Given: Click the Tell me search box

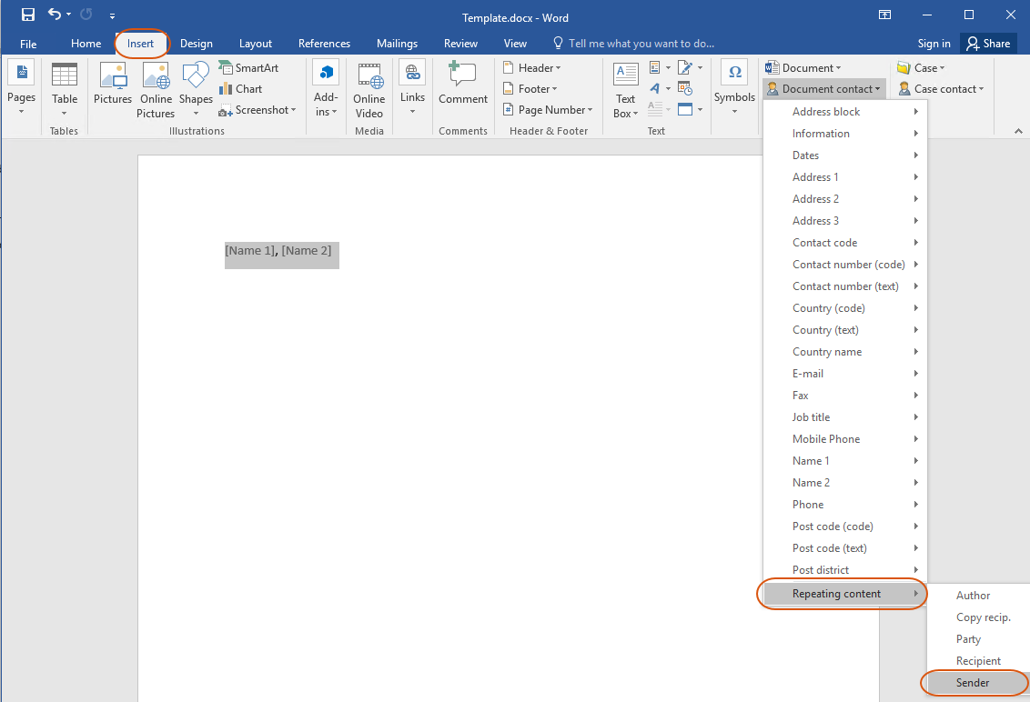Looking at the screenshot, I should click(641, 44).
